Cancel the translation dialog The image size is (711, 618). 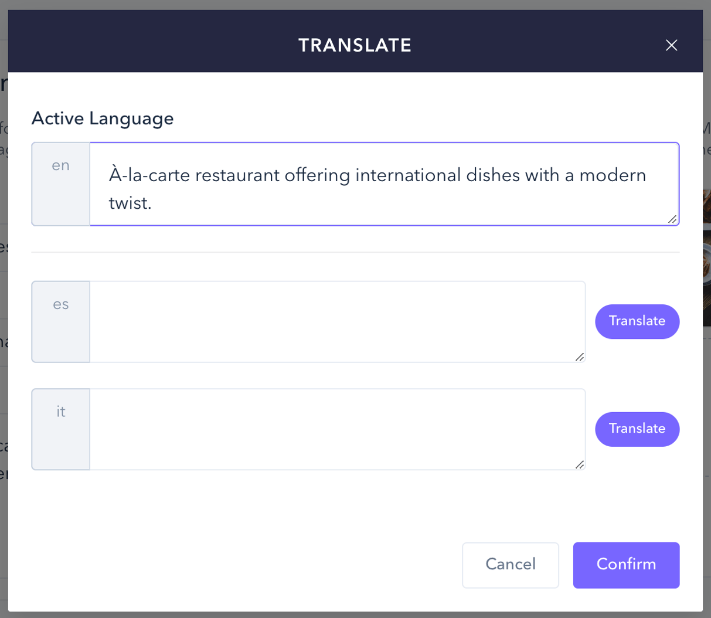point(511,565)
